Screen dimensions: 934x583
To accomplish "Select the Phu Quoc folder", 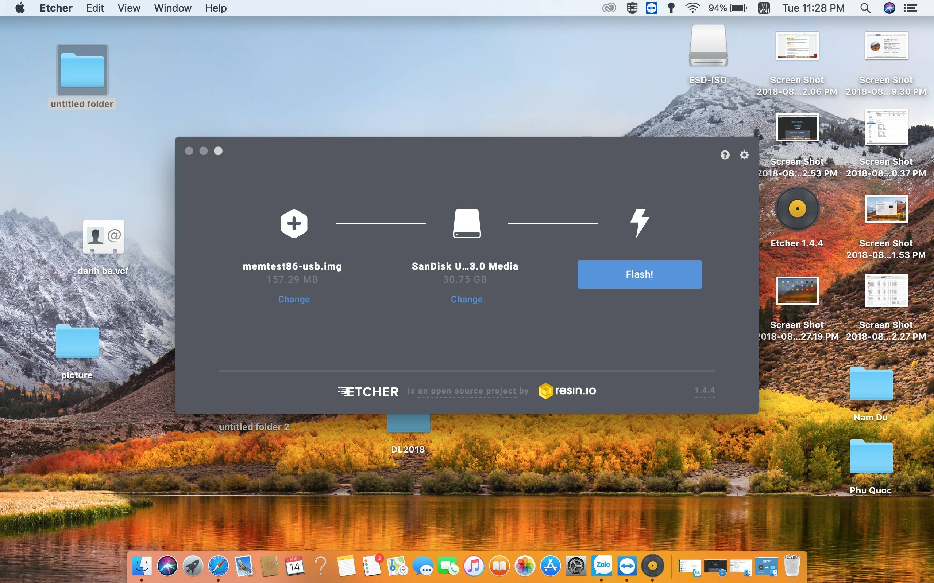I will pos(871,457).
